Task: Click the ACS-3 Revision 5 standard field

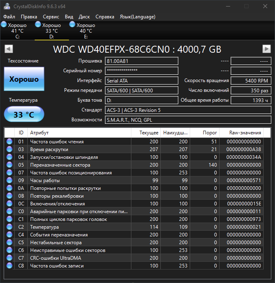Action: pos(188,110)
